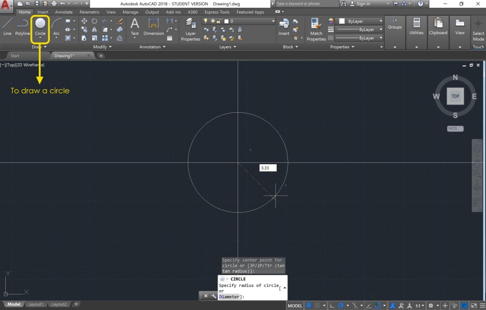Toggle ortho mode in status bar
Viewport: 486px width, 310px height.
pyautogui.click(x=332, y=305)
